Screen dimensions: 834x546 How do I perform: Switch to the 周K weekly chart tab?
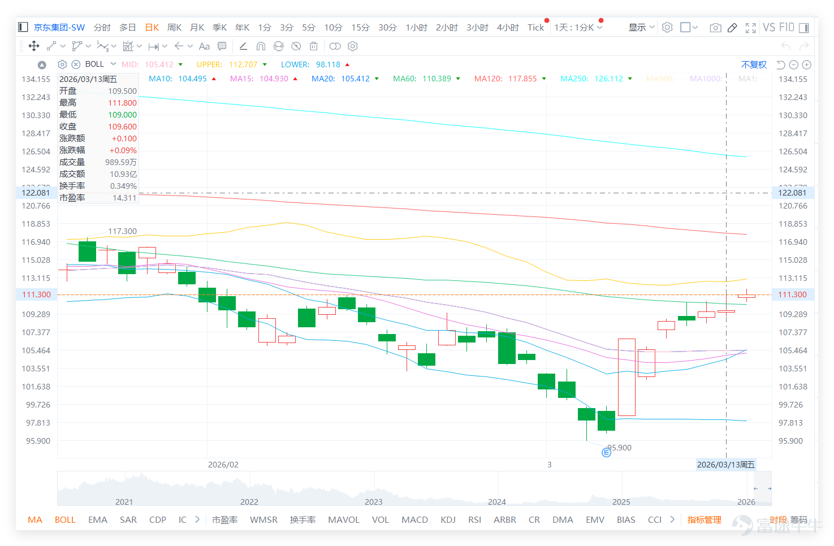pyautogui.click(x=174, y=27)
